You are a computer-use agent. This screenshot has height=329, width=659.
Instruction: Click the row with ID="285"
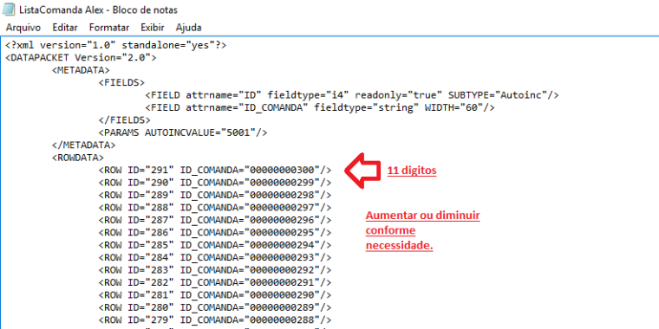tap(215, 245)
